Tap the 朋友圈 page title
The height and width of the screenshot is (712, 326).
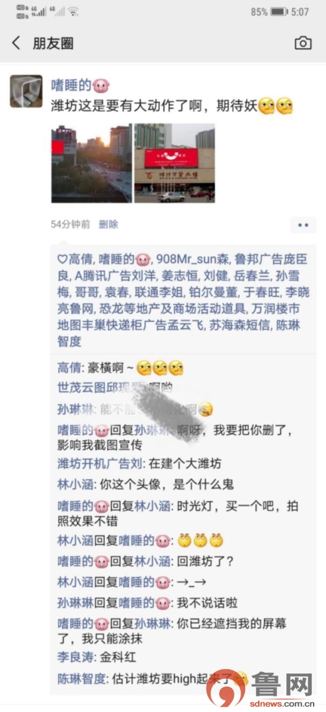(x=53, y=43)
